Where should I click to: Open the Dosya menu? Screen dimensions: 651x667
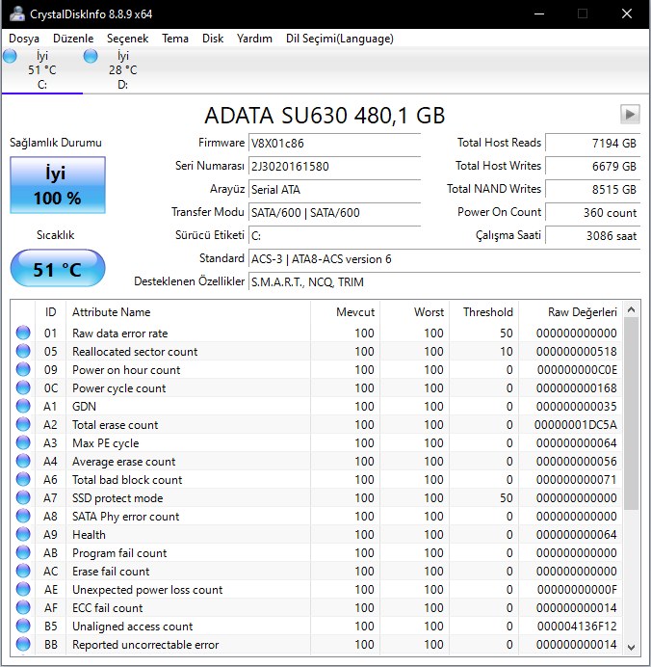click(x=24, y=39)
